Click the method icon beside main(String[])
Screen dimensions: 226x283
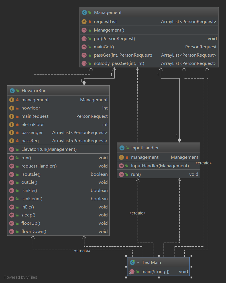(132, 272)
